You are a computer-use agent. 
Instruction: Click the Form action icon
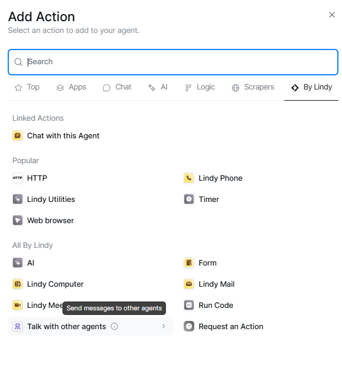tap(189, 263)
